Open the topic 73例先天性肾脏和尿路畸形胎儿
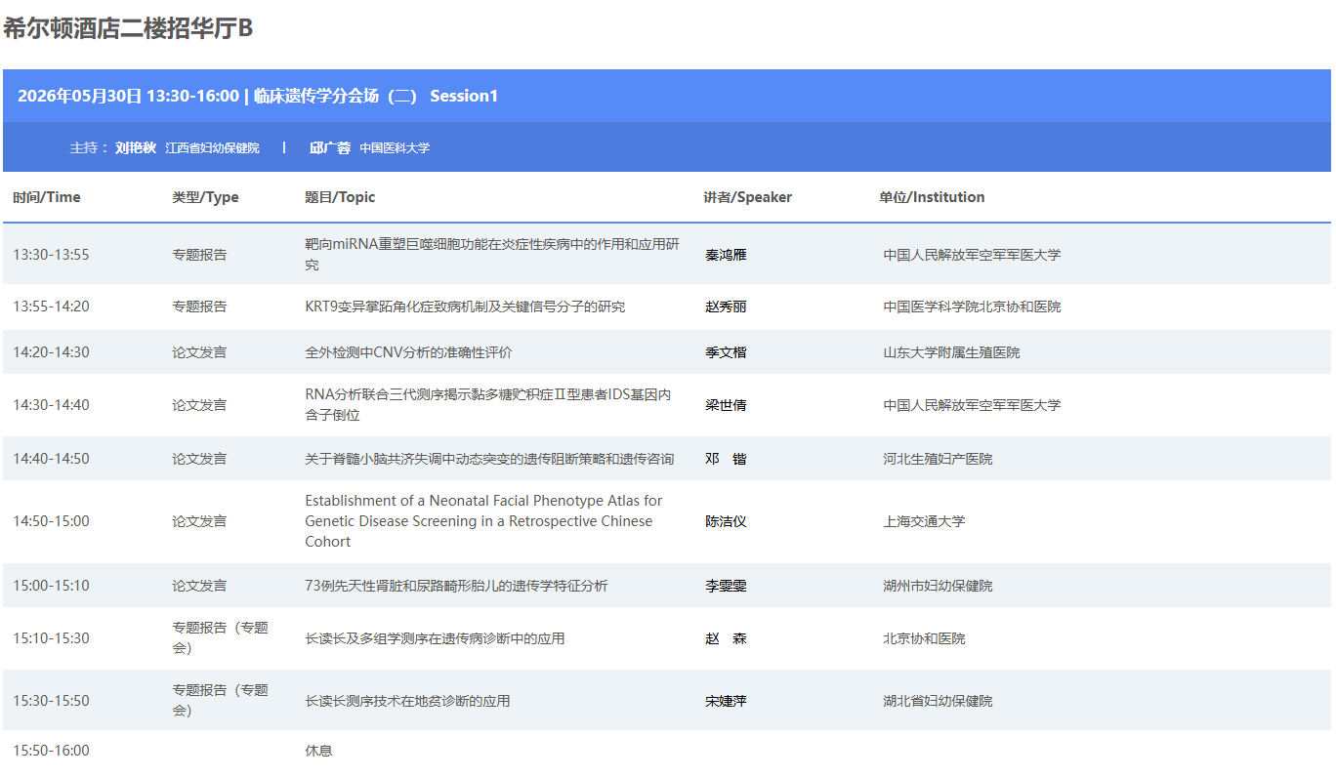The height and width of the screenshot is (777, 1336). tap(456, 586)
